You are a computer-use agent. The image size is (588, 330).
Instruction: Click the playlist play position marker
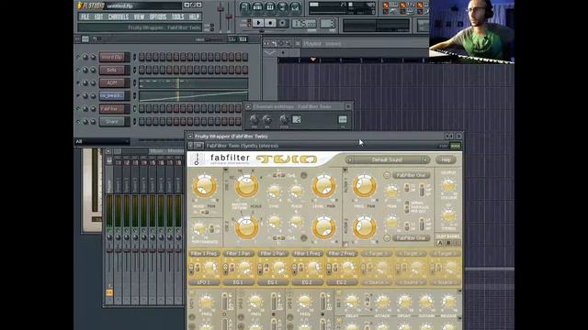[x=313, y=60]
